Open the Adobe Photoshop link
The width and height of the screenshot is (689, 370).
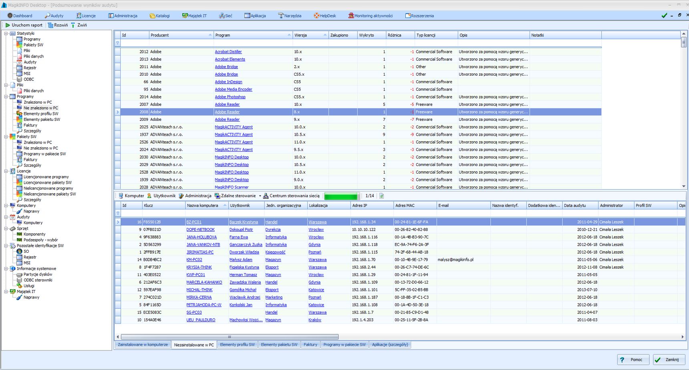(230, 97)
